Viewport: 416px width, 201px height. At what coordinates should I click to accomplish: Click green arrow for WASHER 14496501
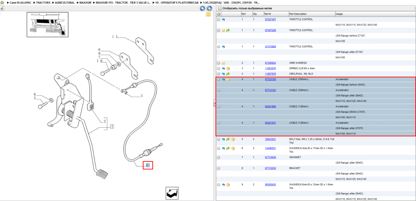[x=228, y=148]
